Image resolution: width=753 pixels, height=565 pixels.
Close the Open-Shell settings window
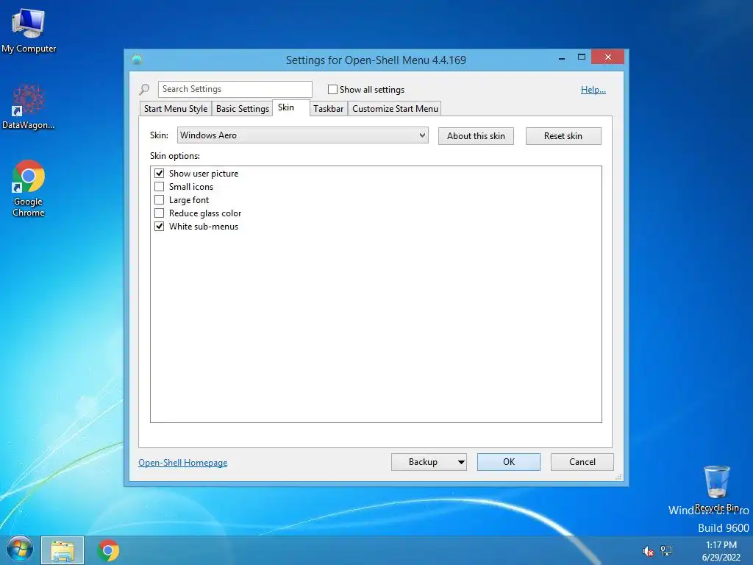pyautogui.click(x=607, y=57)
